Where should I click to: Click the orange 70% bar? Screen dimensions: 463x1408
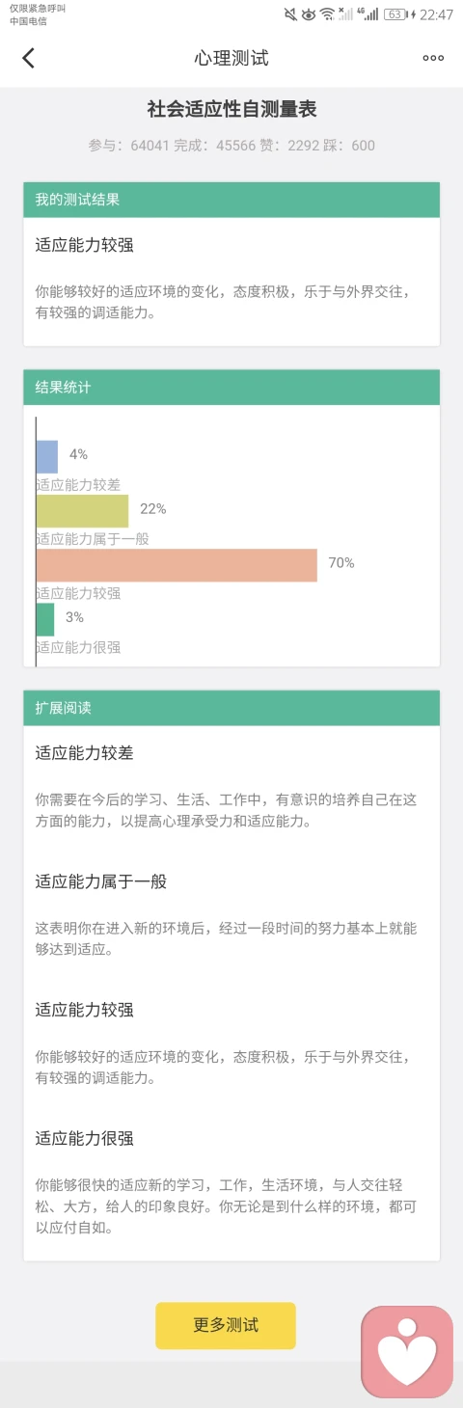tap(177, 565)
